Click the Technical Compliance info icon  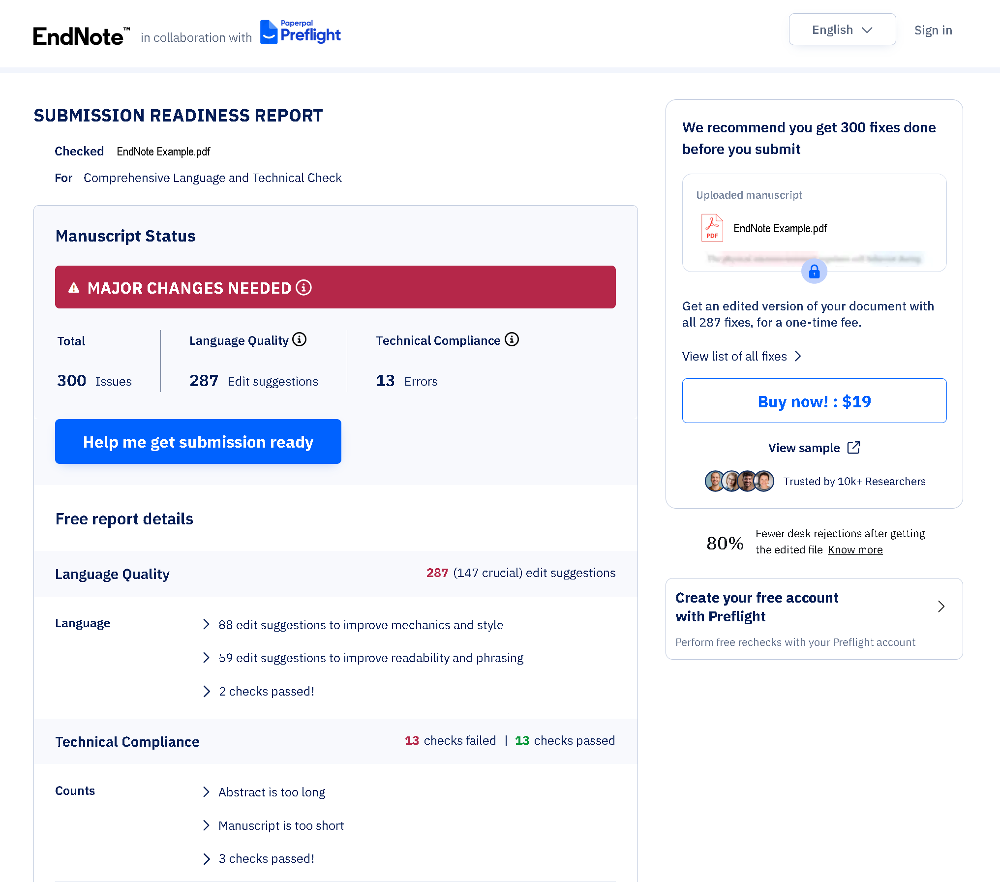[512, 339]
